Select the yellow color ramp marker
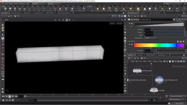The image size is (187, 105). tap(151, 48)
